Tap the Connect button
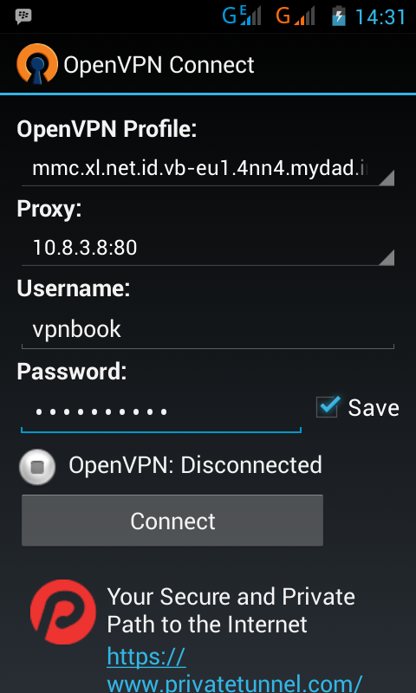 (172, 521)
